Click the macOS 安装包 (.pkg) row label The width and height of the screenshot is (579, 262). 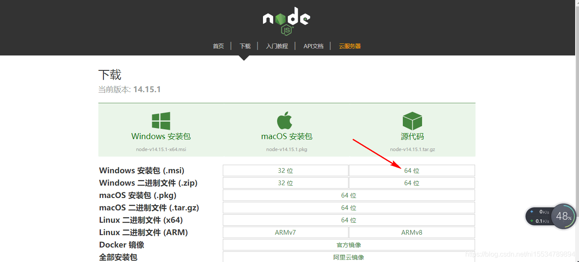tap(138, 195)
